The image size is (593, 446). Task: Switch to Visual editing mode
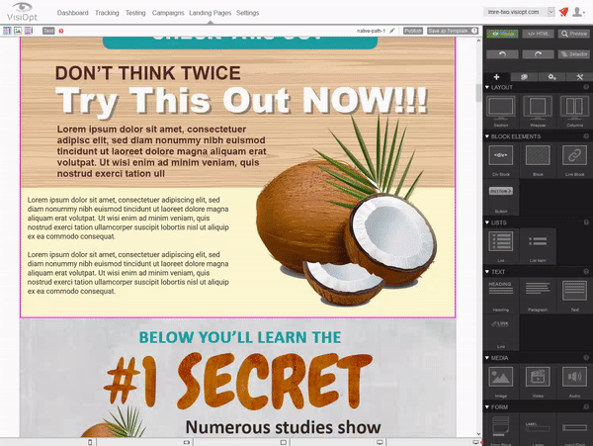(501, 33)
